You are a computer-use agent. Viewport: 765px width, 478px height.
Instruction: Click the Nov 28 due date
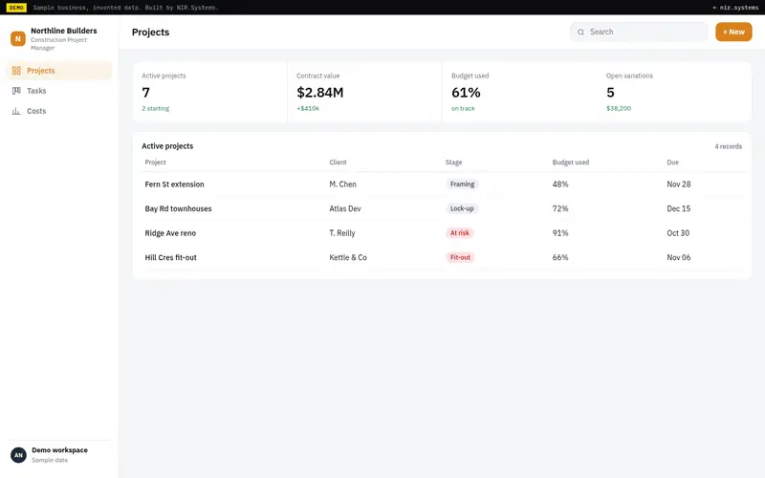coord(679,185)
